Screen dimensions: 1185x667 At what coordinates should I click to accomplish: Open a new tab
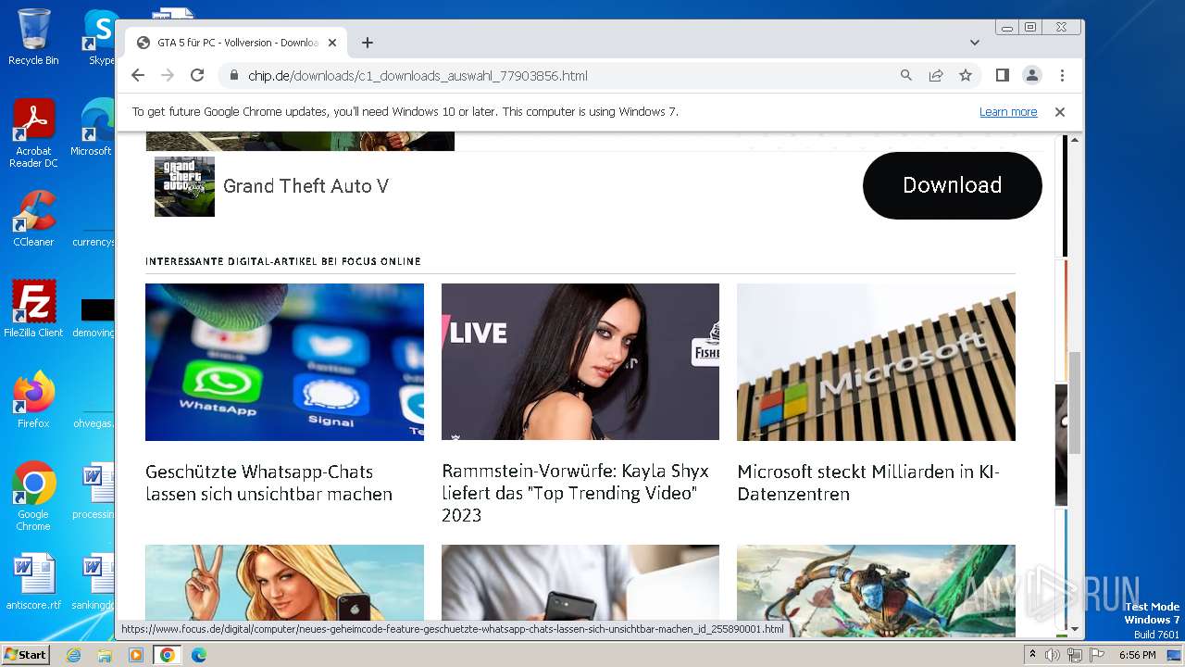(368, 43)
